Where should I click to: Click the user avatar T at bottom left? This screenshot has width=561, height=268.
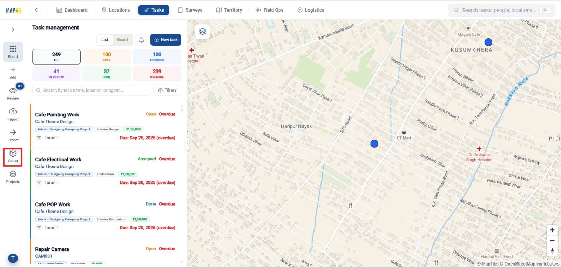13,259
